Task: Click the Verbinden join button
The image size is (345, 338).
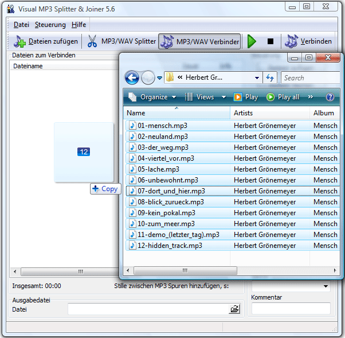Action: (x=308, y=41)
